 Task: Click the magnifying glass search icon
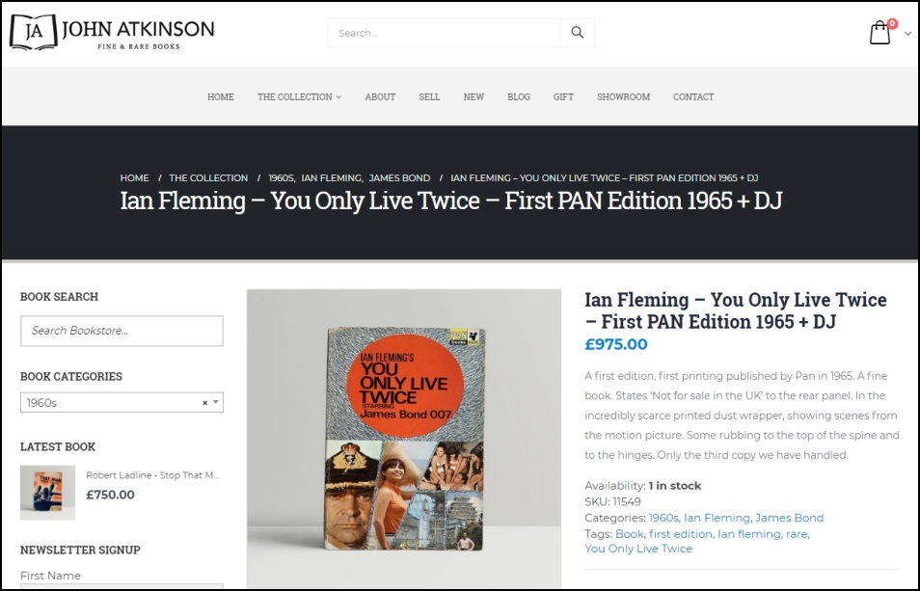578,33
